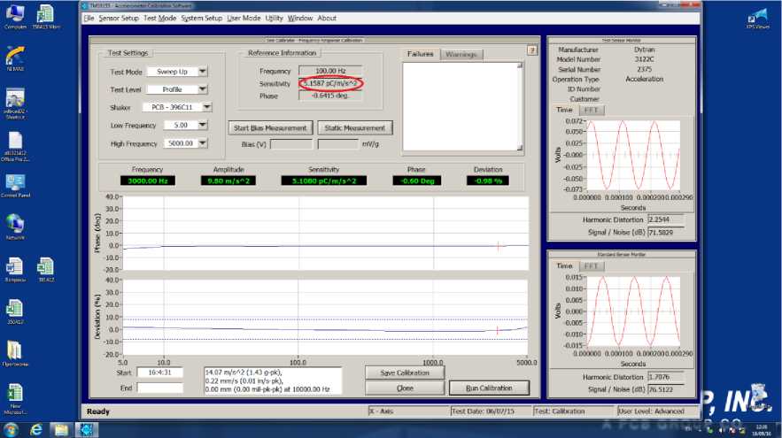Screen dimensions: 782x438
Task: Click the question mark help icon
Action: point(532,50)
